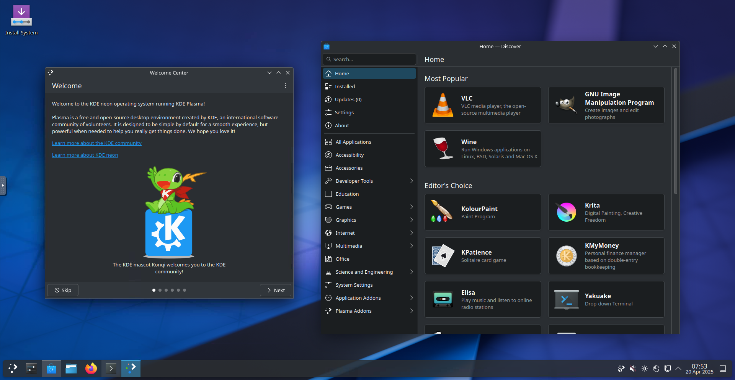Screen dimensions: 735x380
Task: Click the Krita app icon
Action: [567, 212]
